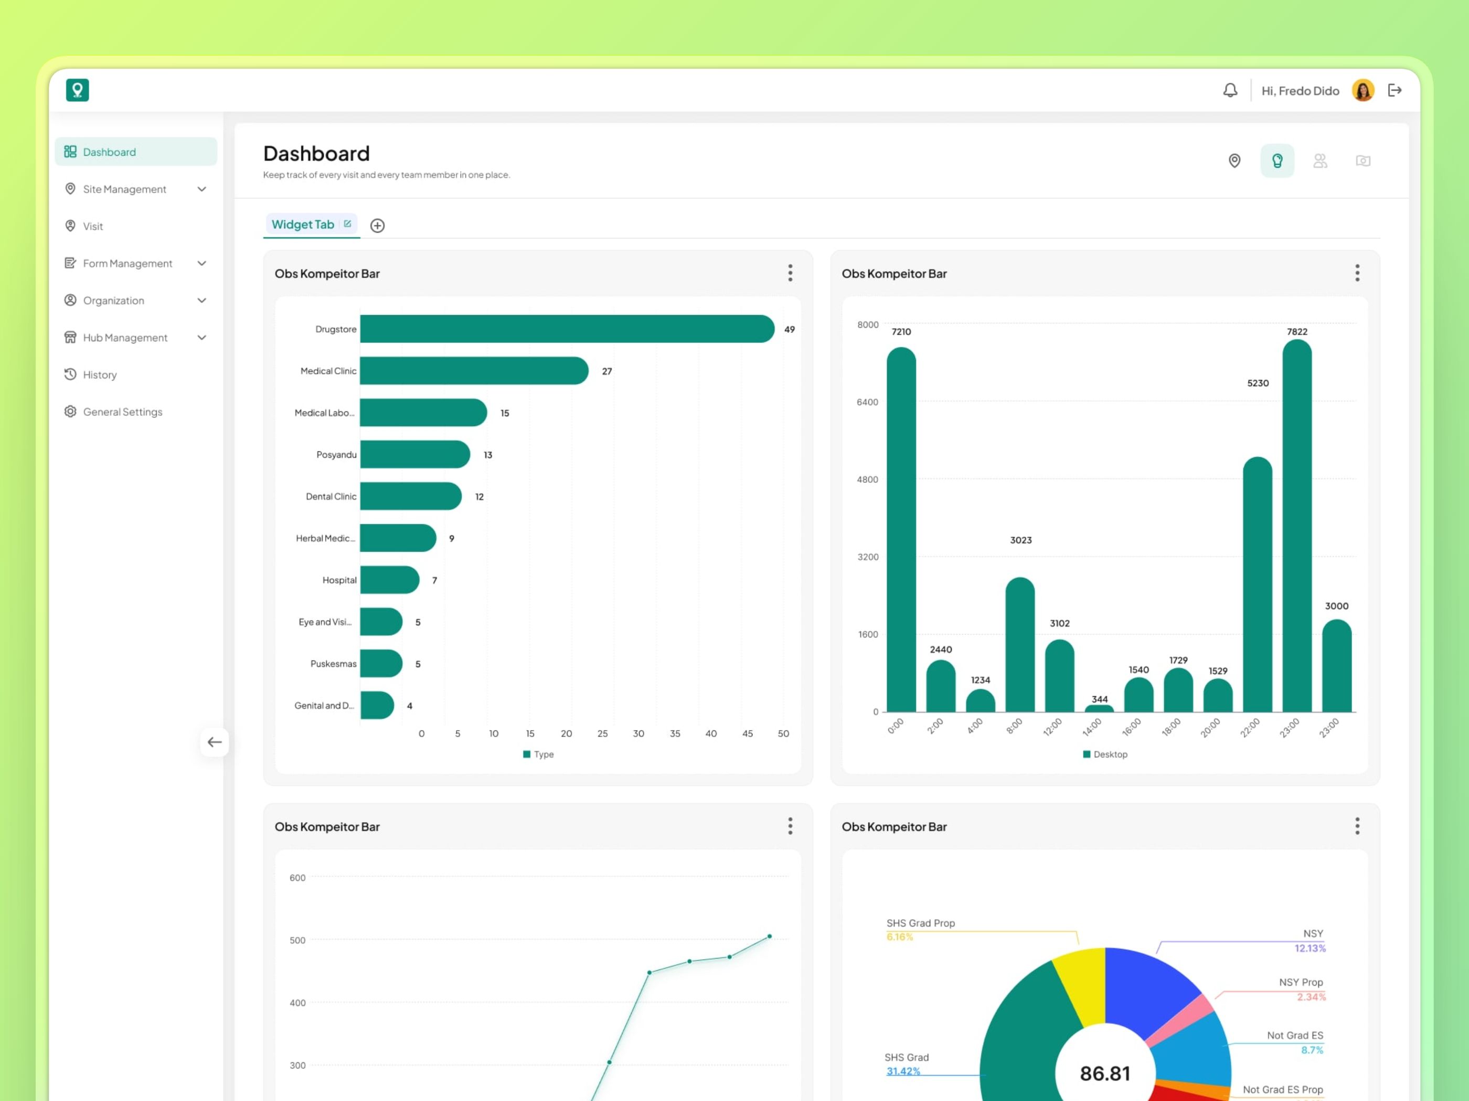Select the people view icon
Screen dimensions: 1469x1101
(1320, 160)
